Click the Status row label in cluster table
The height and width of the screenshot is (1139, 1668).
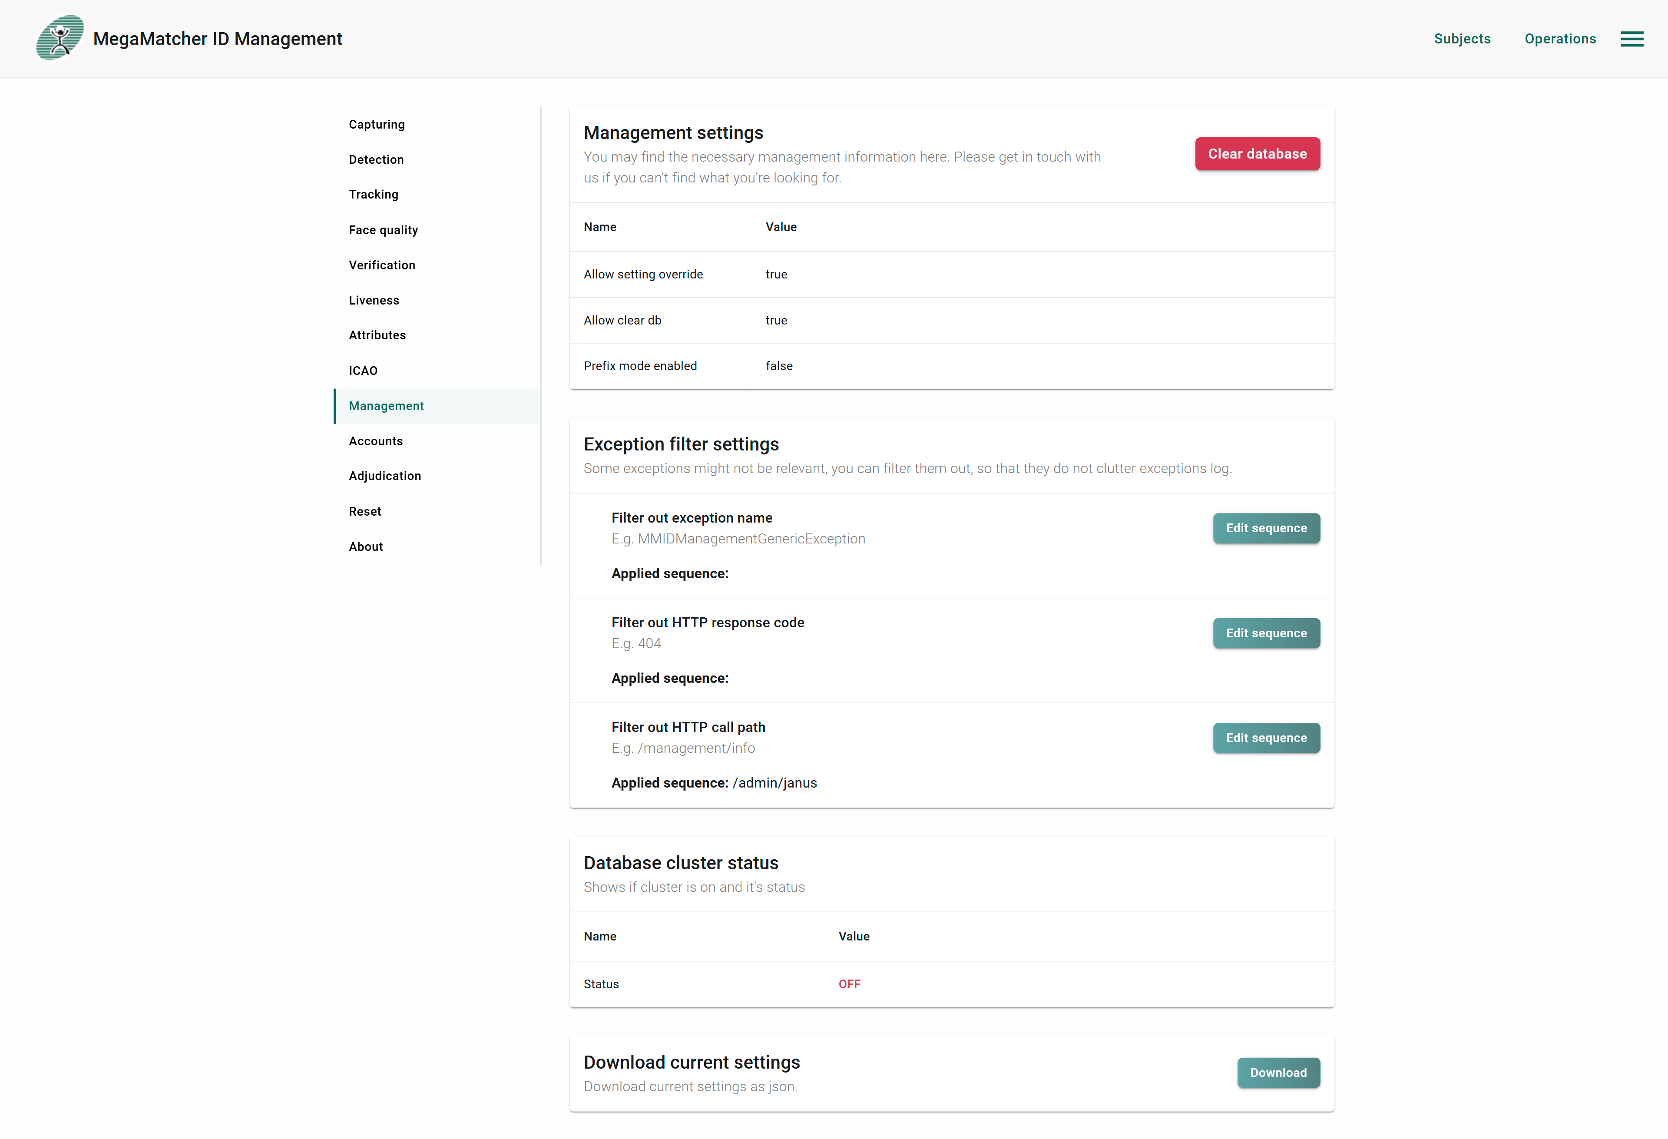[x=601, y=984]
